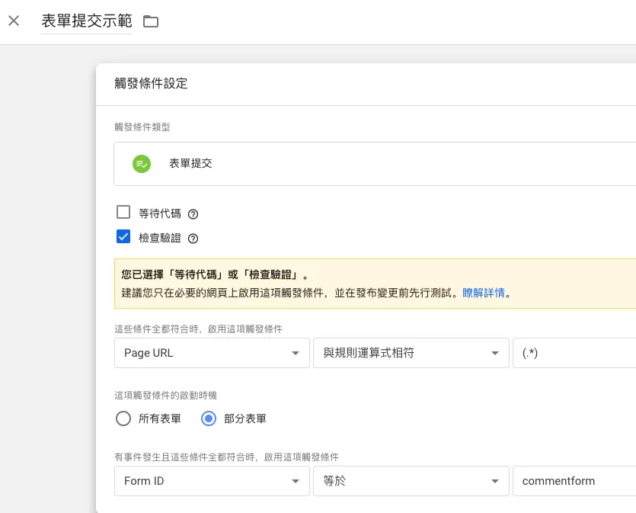Viewport: 636px width, 513px height.
Task: Follow the 瞭解詳情 link
Action: [484, 293]
